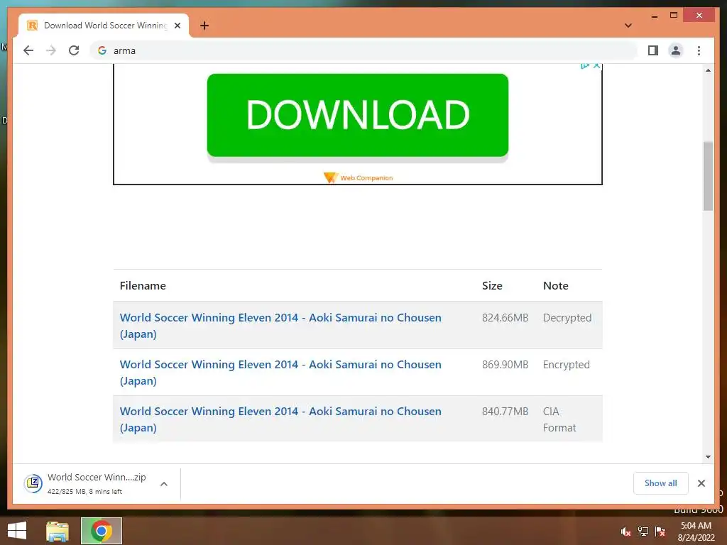Click the green DOWNLOAD ad button
The image size is (727, 545).
[x=358, y=115]
